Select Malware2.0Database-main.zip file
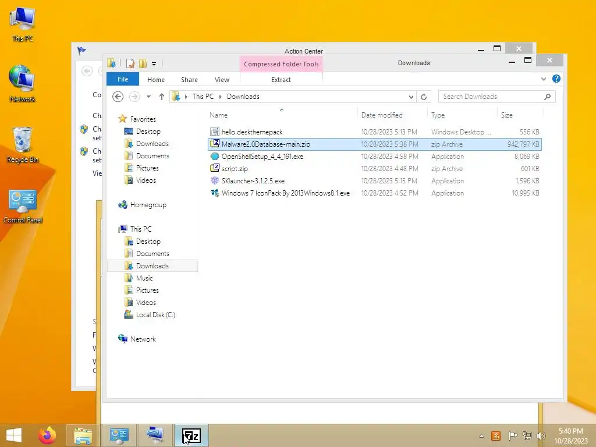Image resolution: width=596 pixels, height=447 pixels. 375,144
